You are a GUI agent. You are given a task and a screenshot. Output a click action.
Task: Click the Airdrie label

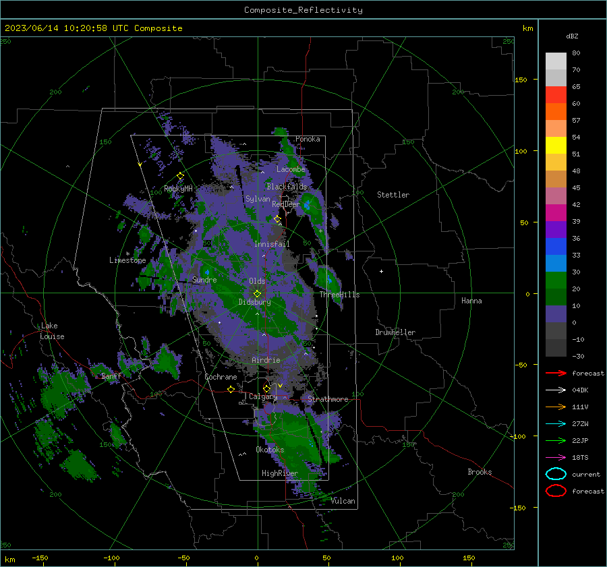[266, 360]
